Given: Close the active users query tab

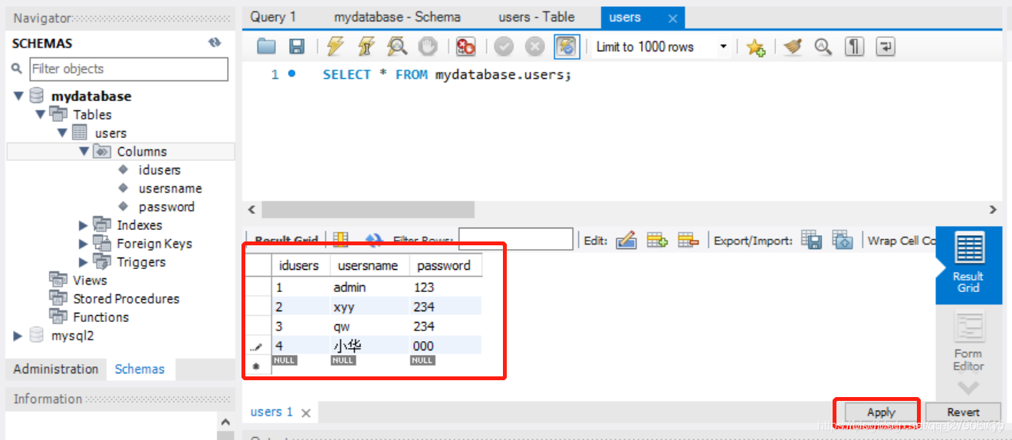Looking at the screenshot, I should pos(672,18).
